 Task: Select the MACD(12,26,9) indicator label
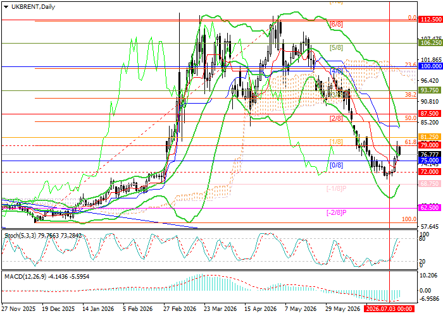tap(25, 277)
